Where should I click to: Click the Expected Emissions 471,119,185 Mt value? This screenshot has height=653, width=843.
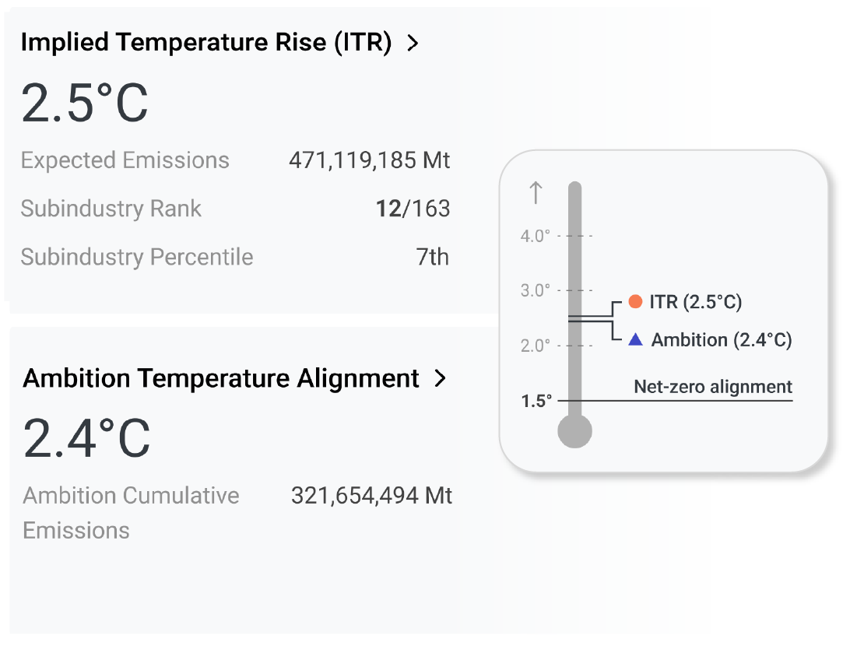(x=369, y=160)
